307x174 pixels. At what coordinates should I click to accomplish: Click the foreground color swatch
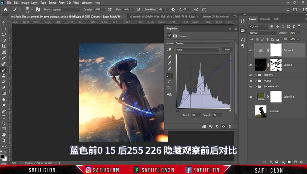[x=2, y=156]
